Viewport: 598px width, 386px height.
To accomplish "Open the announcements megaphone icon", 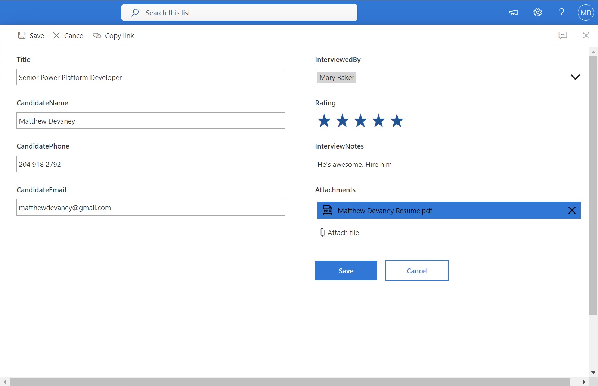I will [513, 12].
